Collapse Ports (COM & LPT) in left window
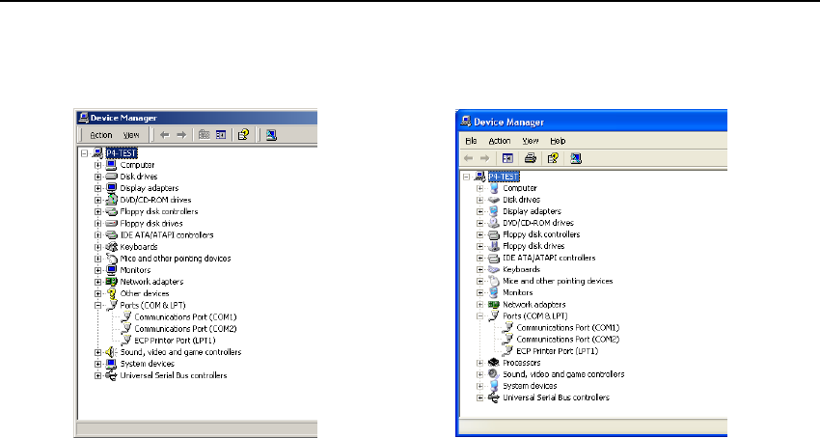Viewport: 820px width, 438px height. (97, 306)
